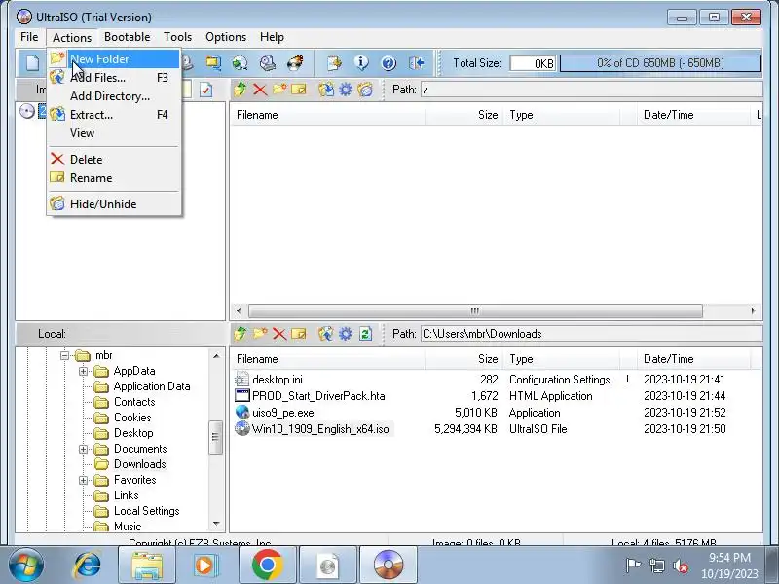Click the 0% of CD 650MB capacity bar
The image size is (779, 584).
click(x=660, y=63)
